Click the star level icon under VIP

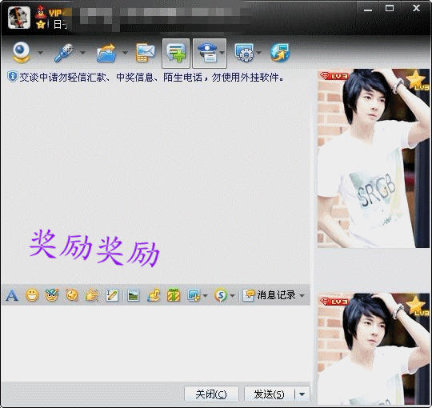[41, 25]
